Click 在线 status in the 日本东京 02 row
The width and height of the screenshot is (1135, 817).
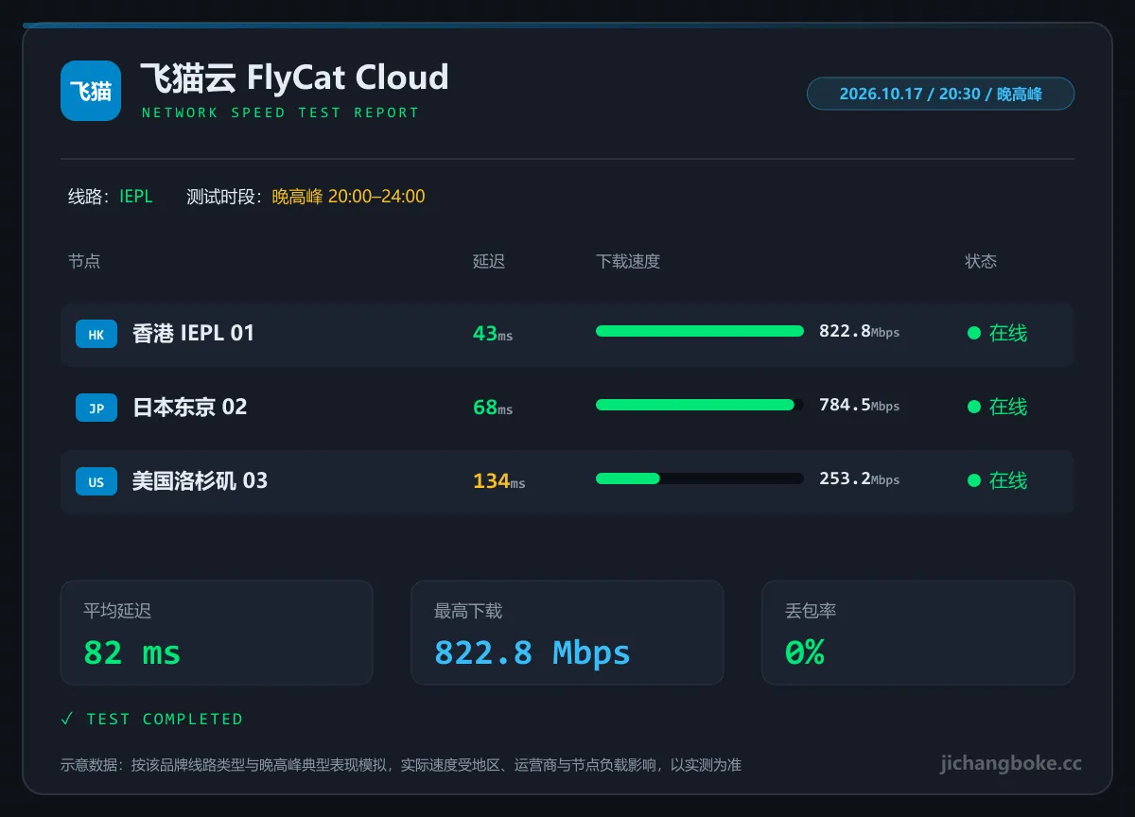(x=1008, y=407)
